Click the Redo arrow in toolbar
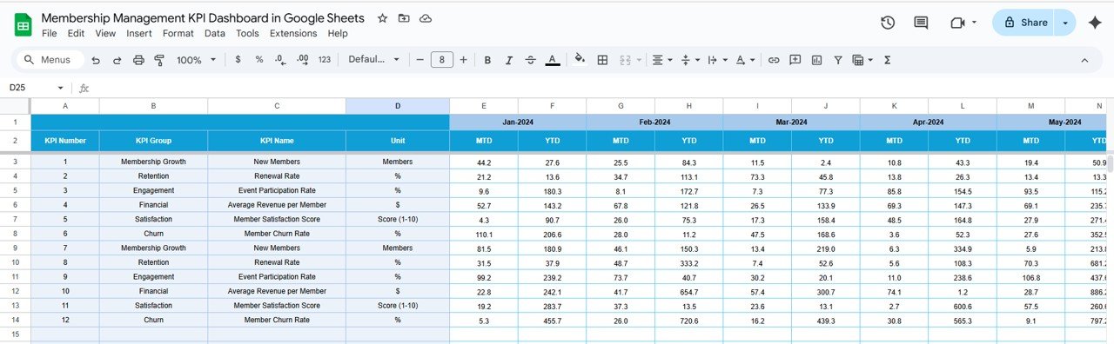 tap(117, 60)
